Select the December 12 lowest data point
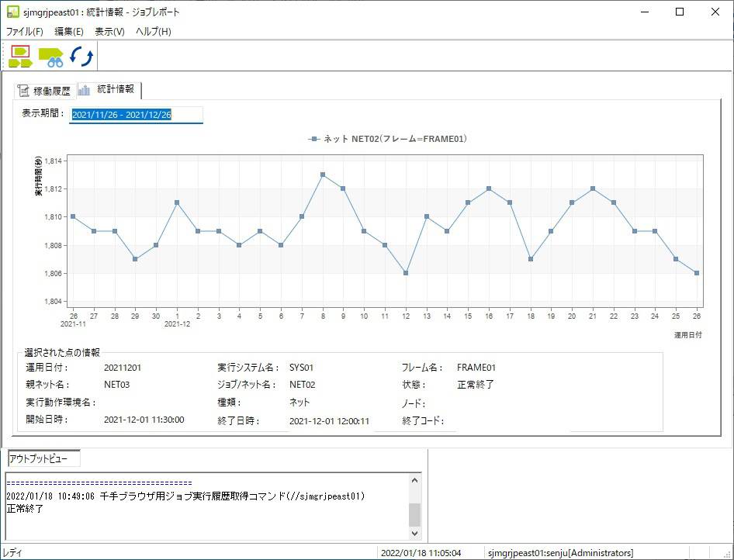The width and height of the screenshot is (734, 560). pyautogui.click(x=405, y=273)
